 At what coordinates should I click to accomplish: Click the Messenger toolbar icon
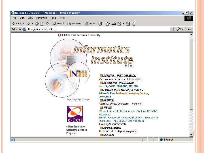pyautogui.click(x=133, y=24)
